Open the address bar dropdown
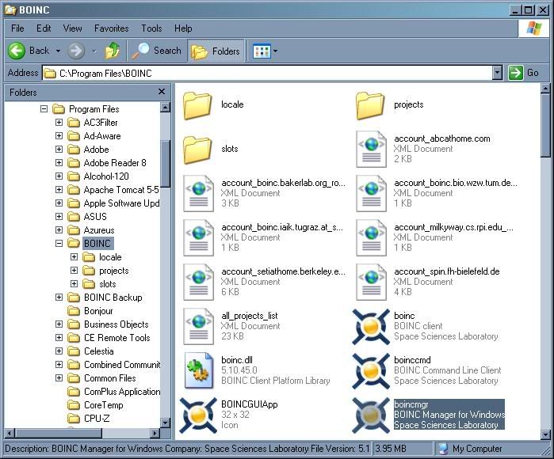 pyautogui.click(x=497, y=73)
